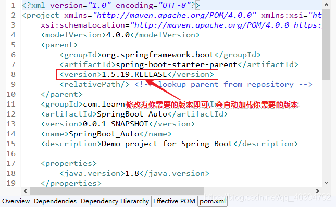Click the closing parent tag on line 10
336x207 pixels.
[x=61, y=94]
